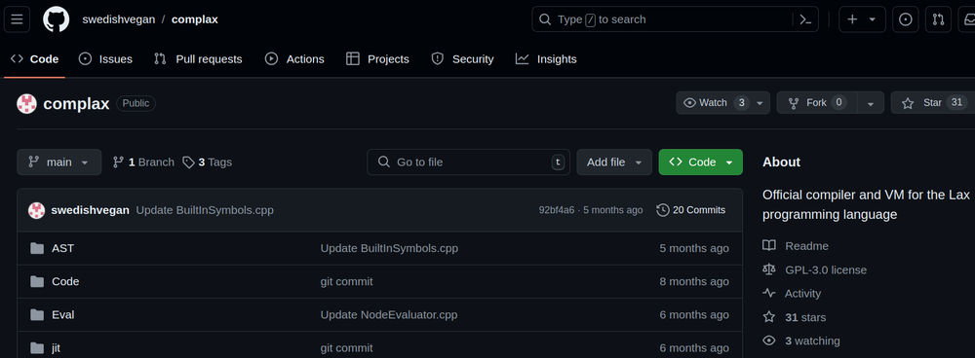
Task: Click the complax repository title
Action: (x=76, y=104)
